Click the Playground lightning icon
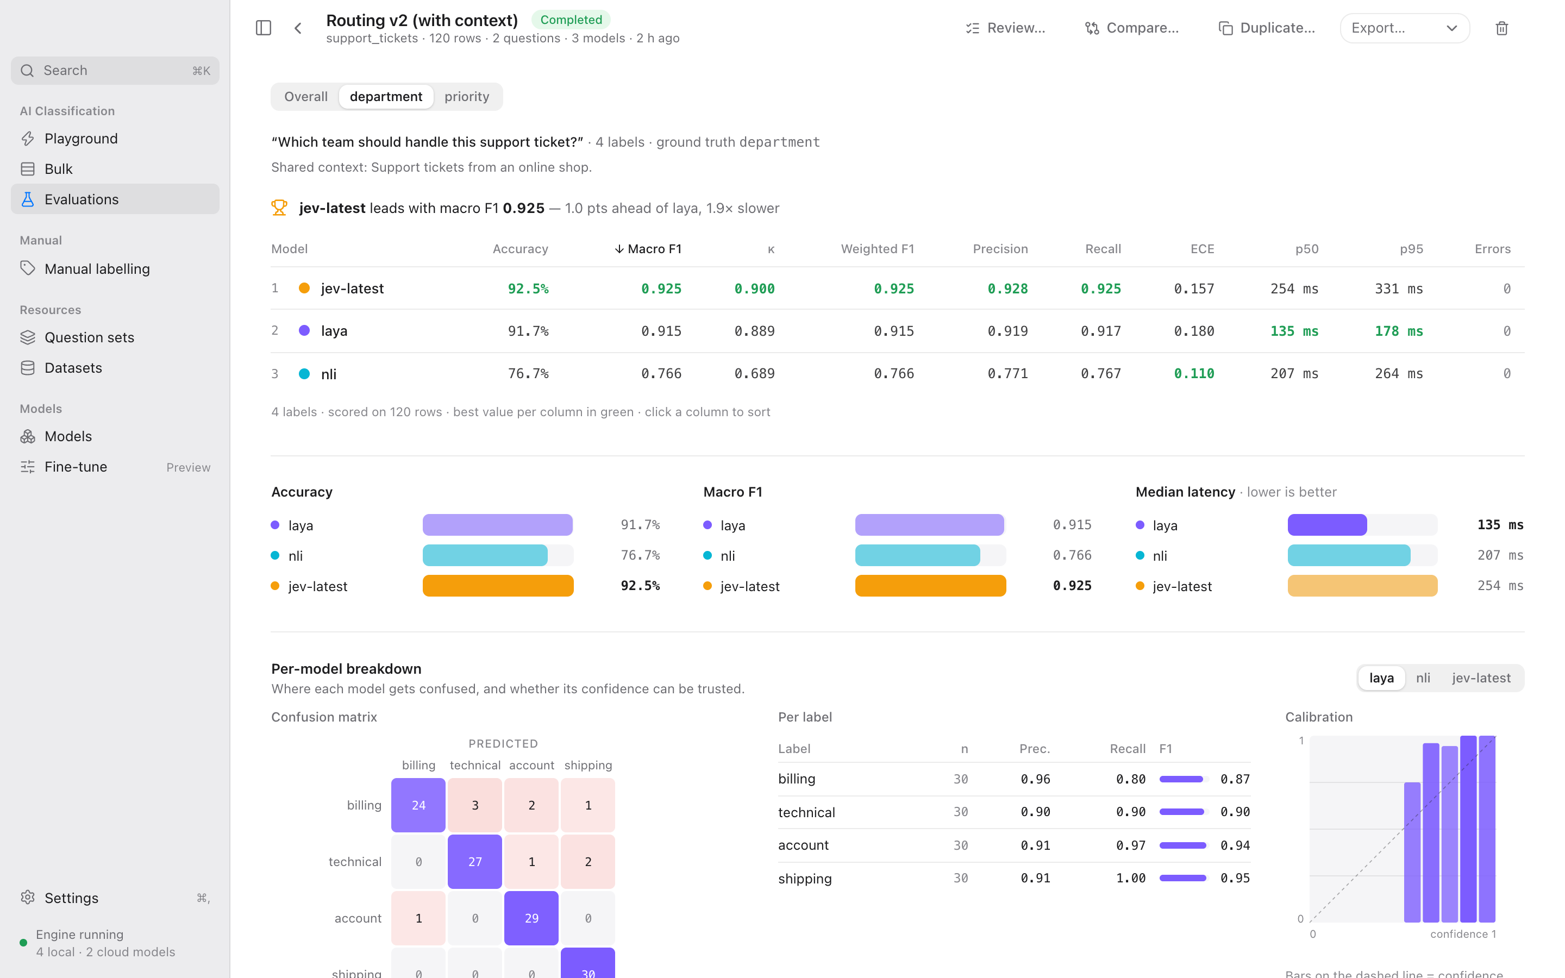The height and width of the screenshot is (978, 1565). [x=27, y=139]
